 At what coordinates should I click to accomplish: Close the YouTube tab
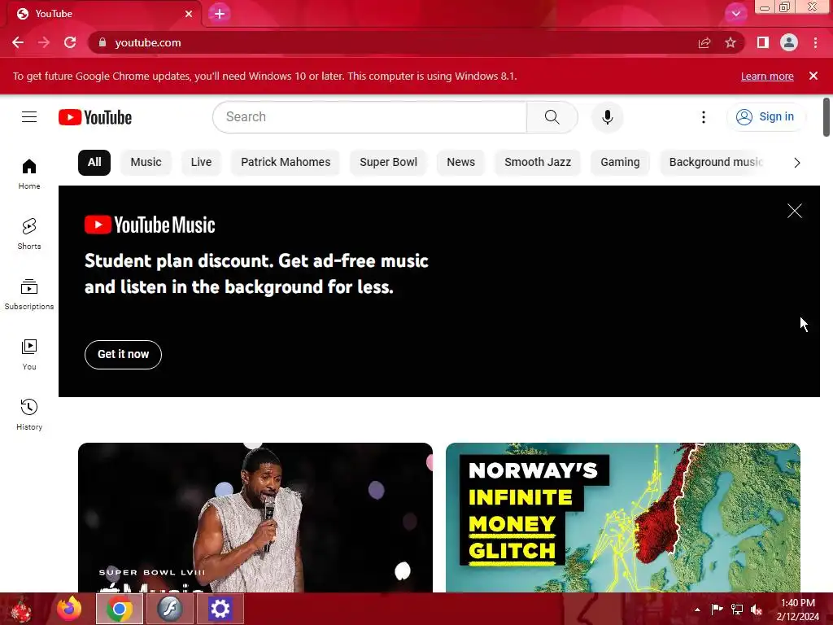coord(189,14)
